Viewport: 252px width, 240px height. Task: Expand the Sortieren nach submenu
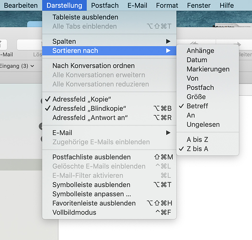click(109, 51)
